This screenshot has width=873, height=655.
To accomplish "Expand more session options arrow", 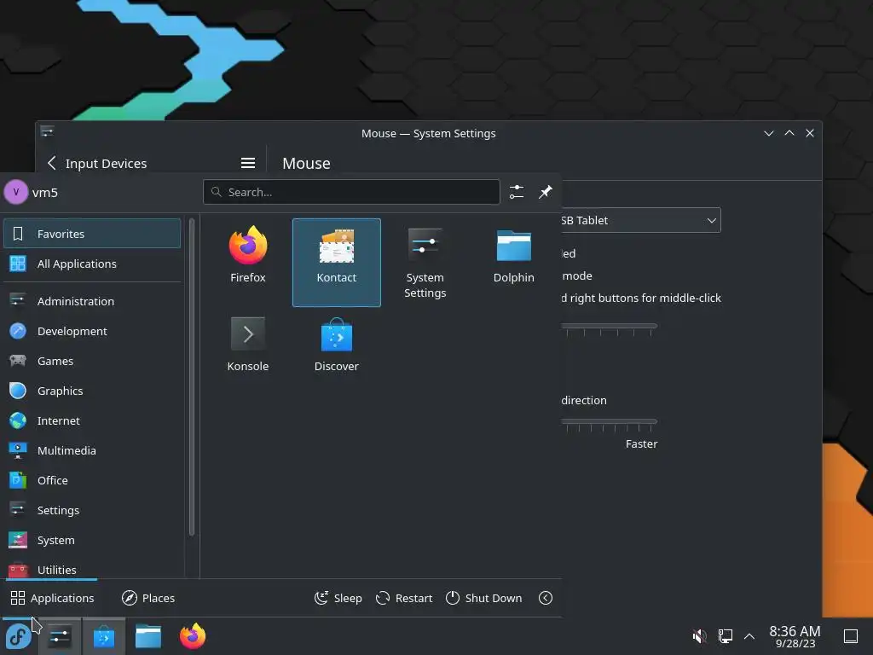I will coord(546,598).
